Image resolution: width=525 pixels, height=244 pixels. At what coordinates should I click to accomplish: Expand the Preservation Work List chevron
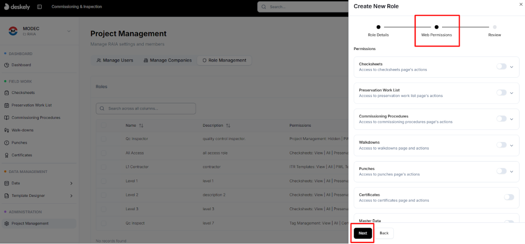512,93
